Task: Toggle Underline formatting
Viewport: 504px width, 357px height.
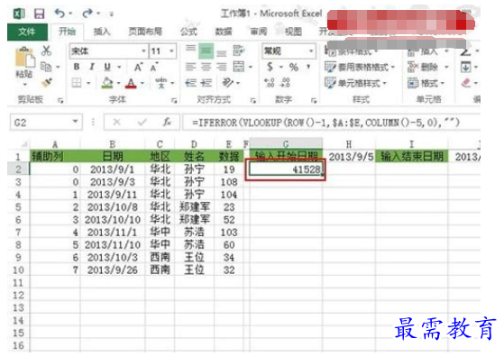Action: click(107, 67)
